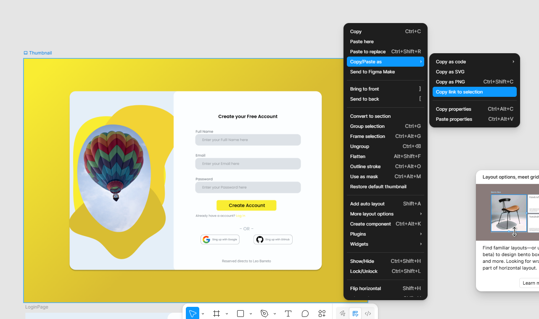Image resolution: width=539 pixels, height=319 pixels.
Task: Select the Frame tool
Action: pos(217,314)
